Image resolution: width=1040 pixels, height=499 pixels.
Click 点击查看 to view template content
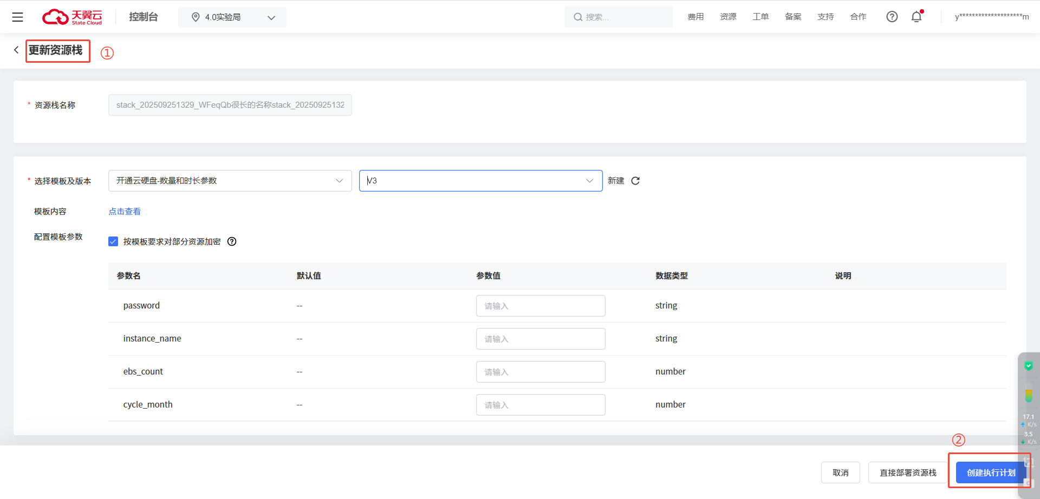pyautogui.click(x=125, y=212)
